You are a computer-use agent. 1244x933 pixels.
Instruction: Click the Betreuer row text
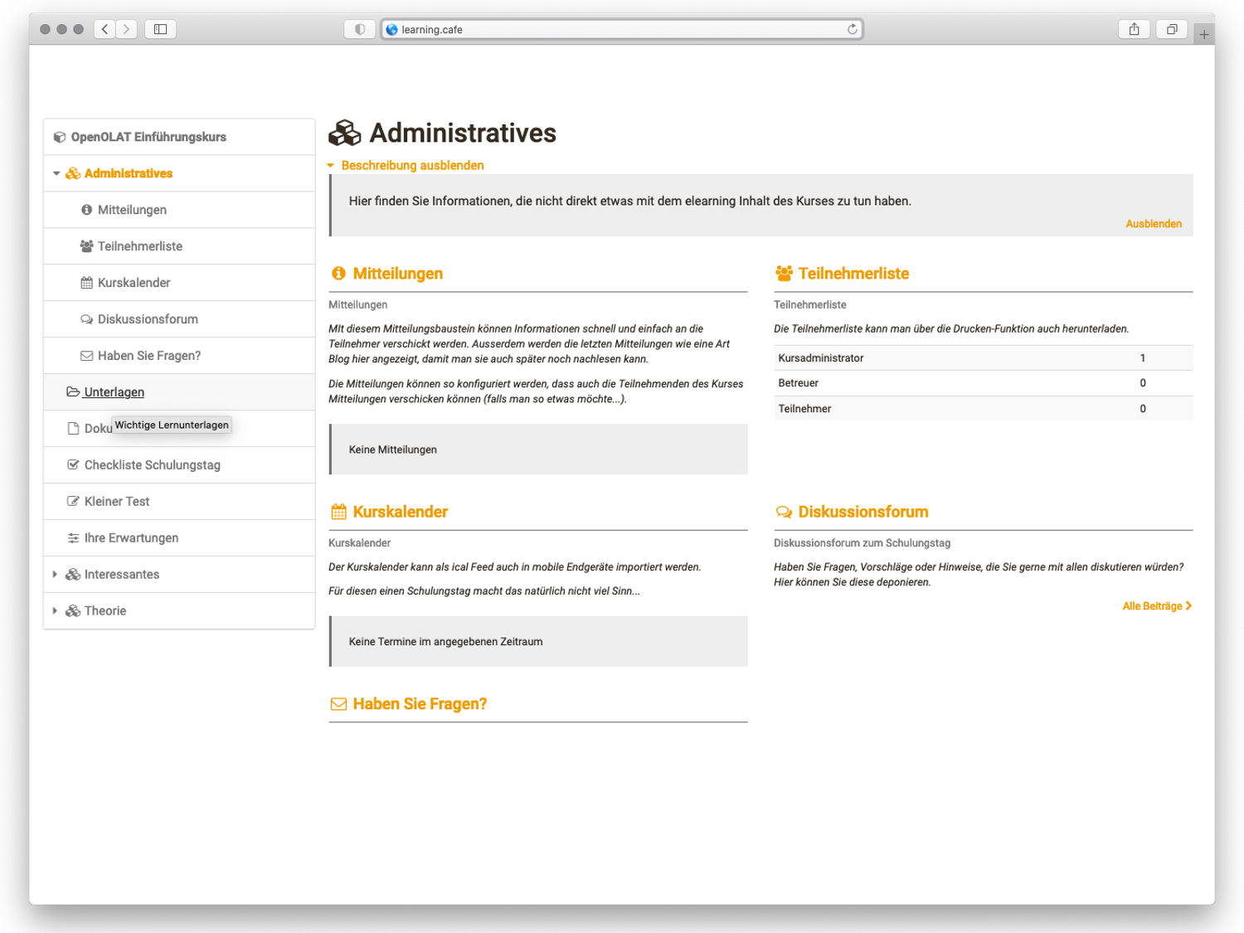(799, 383)
